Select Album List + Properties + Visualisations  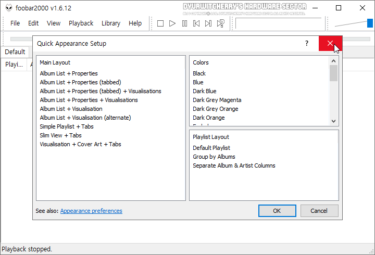click(89, 100)
